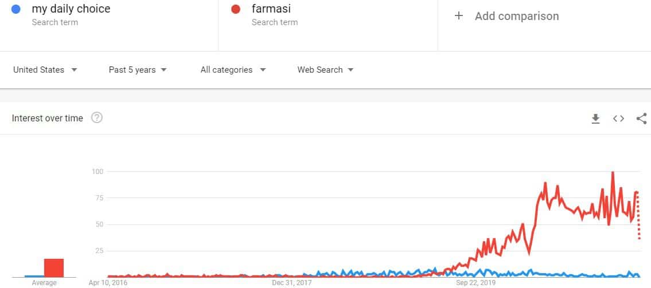Open the embed code icon
This screenshot has width=651, height=288.
[x=619, y=119]
